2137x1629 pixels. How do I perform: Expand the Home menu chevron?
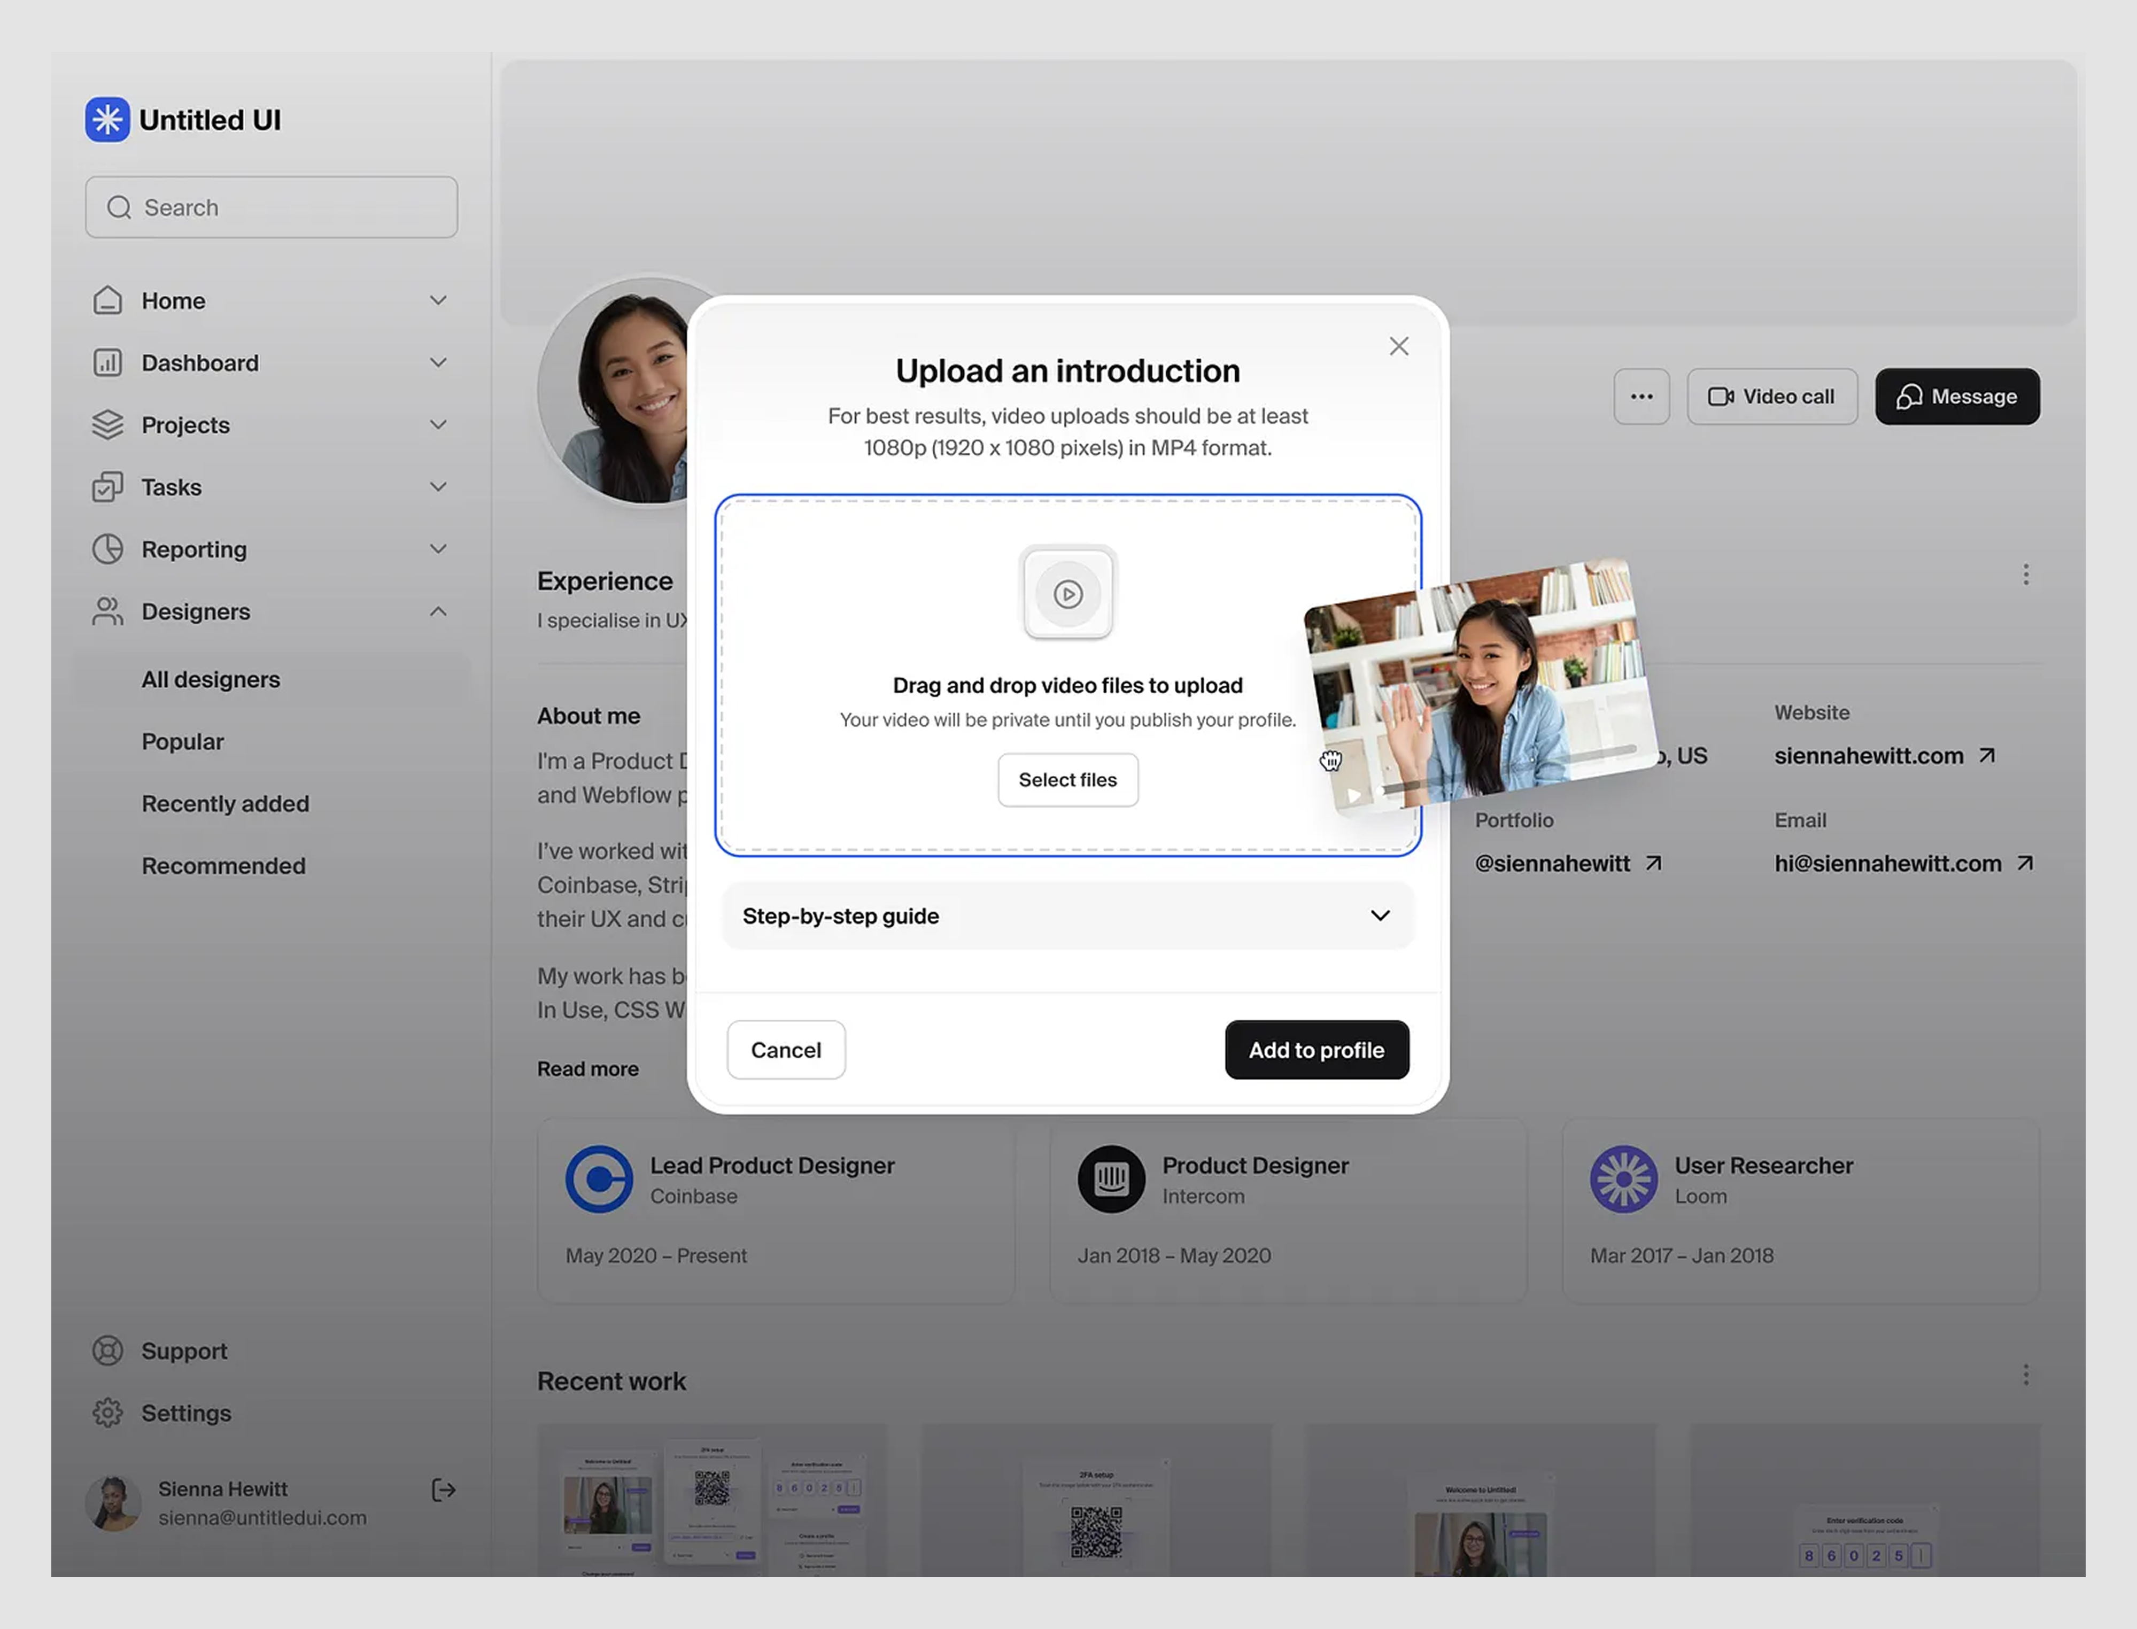(438, 300)
